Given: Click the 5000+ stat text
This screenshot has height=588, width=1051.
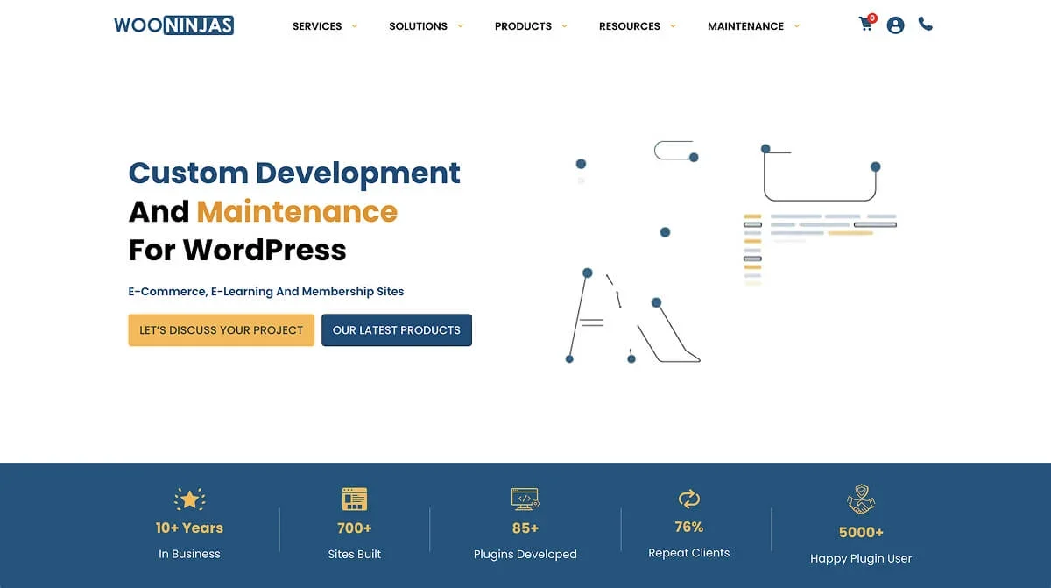Looking at the screenshot, I should 861,532.
